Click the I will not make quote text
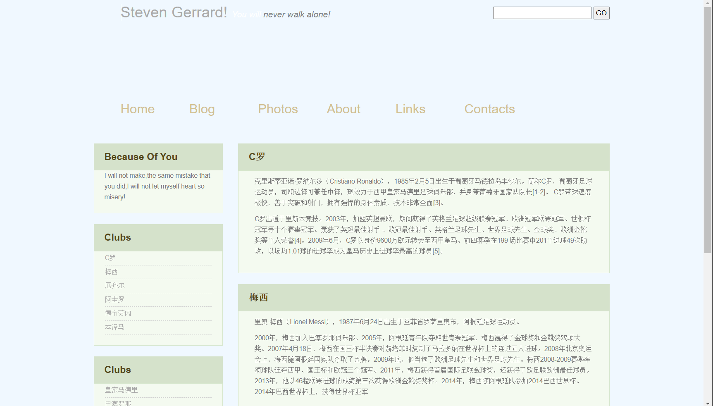The width and height of the screenshot is (713, 406). (157, 186)
